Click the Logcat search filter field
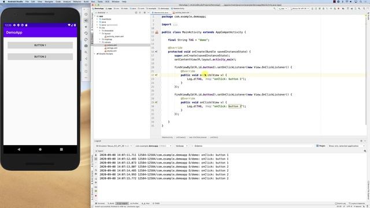Image resolution: width=370 pixels, height=208 pixels. click(x=252, y=146)
